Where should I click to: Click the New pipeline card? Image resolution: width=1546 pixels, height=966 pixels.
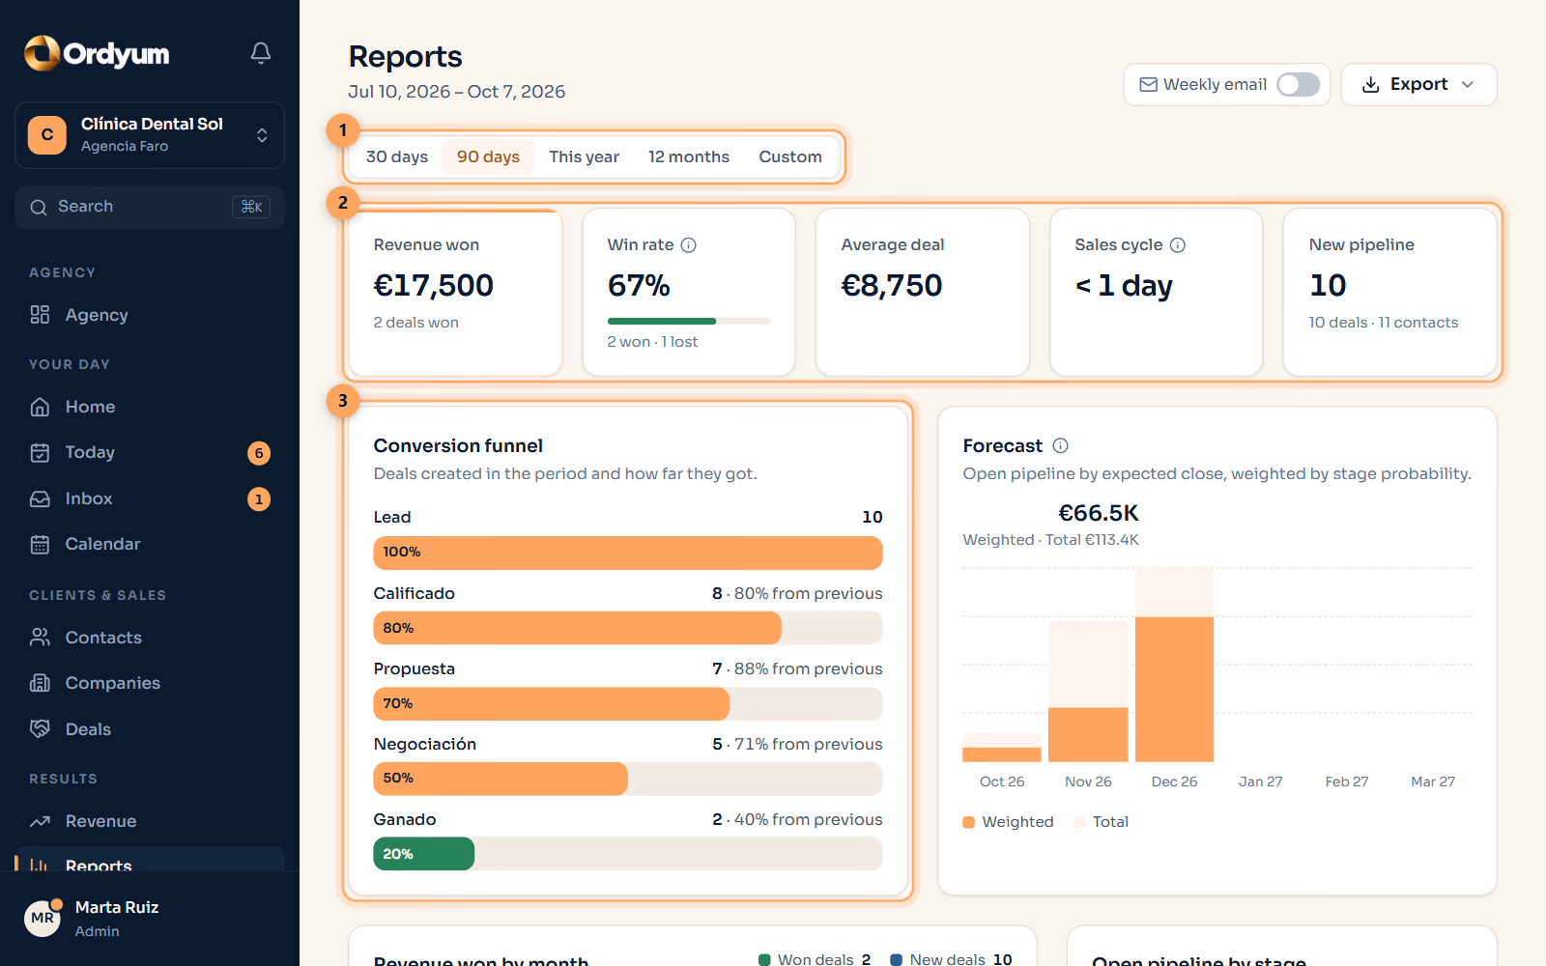[x=1390, y=293]
